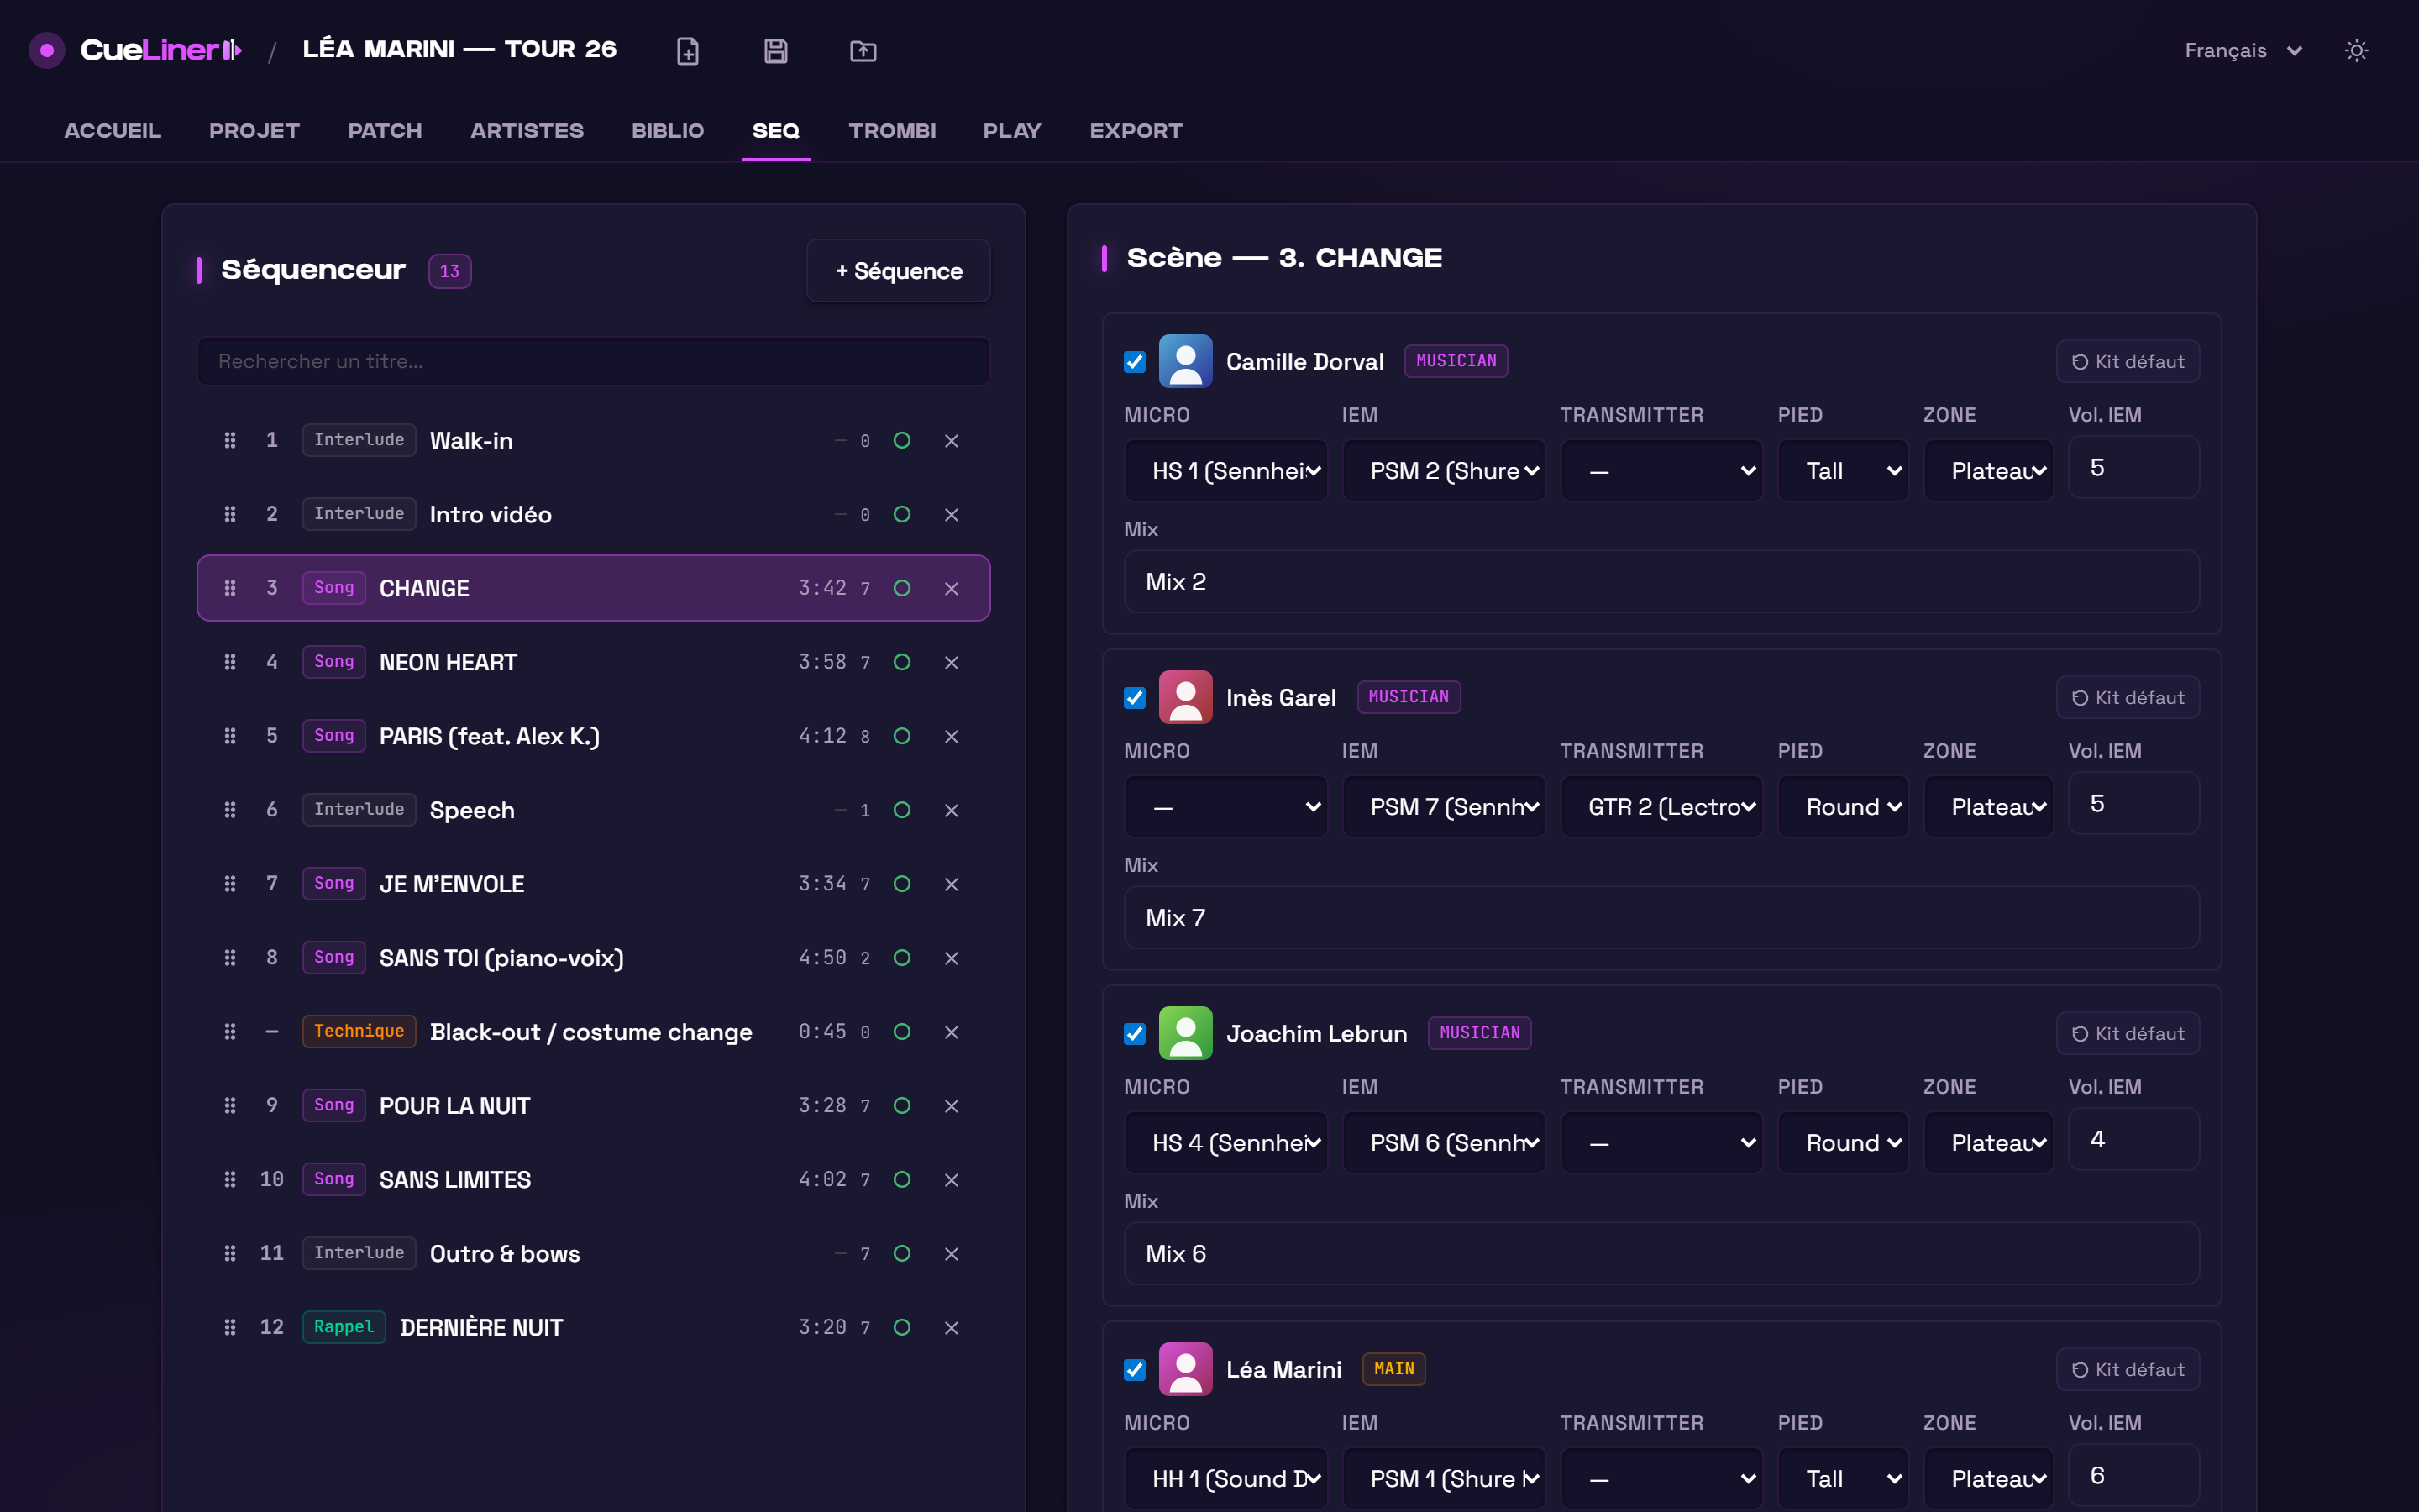Screen dimensions: 2419x1512
Task: Switch to the ACCUEIL tab
Action: [x=112, y=131]
